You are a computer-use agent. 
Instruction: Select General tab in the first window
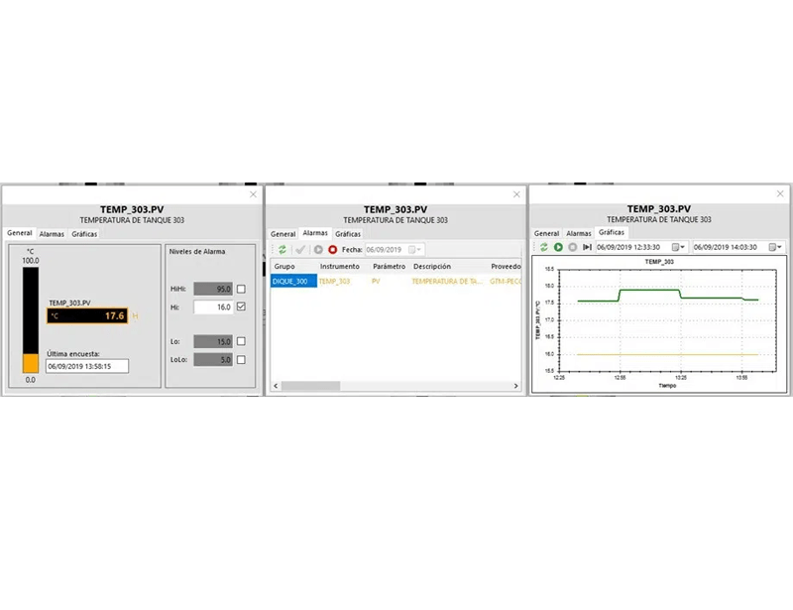point(19,233)
